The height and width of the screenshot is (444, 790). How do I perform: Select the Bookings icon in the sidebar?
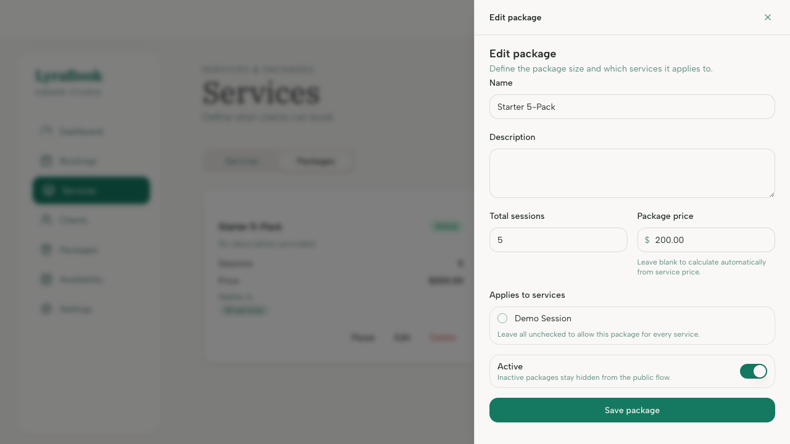point(46,161)
